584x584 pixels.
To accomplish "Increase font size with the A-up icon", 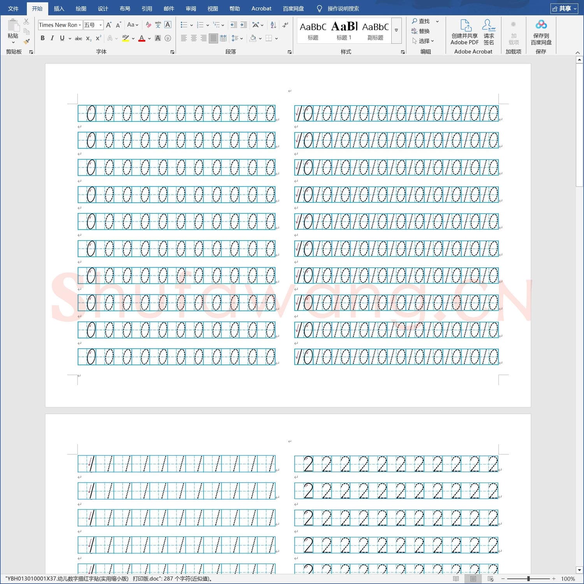I will pyautogui.click(x=109, y=25).
